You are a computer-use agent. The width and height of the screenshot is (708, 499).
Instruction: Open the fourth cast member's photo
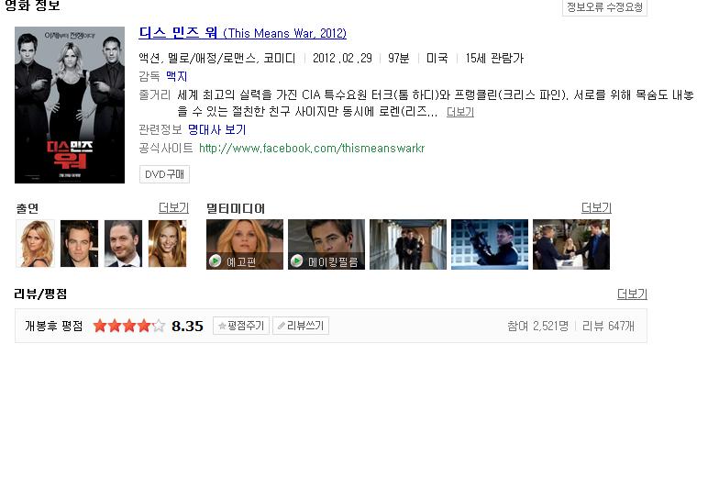(168, 243)
